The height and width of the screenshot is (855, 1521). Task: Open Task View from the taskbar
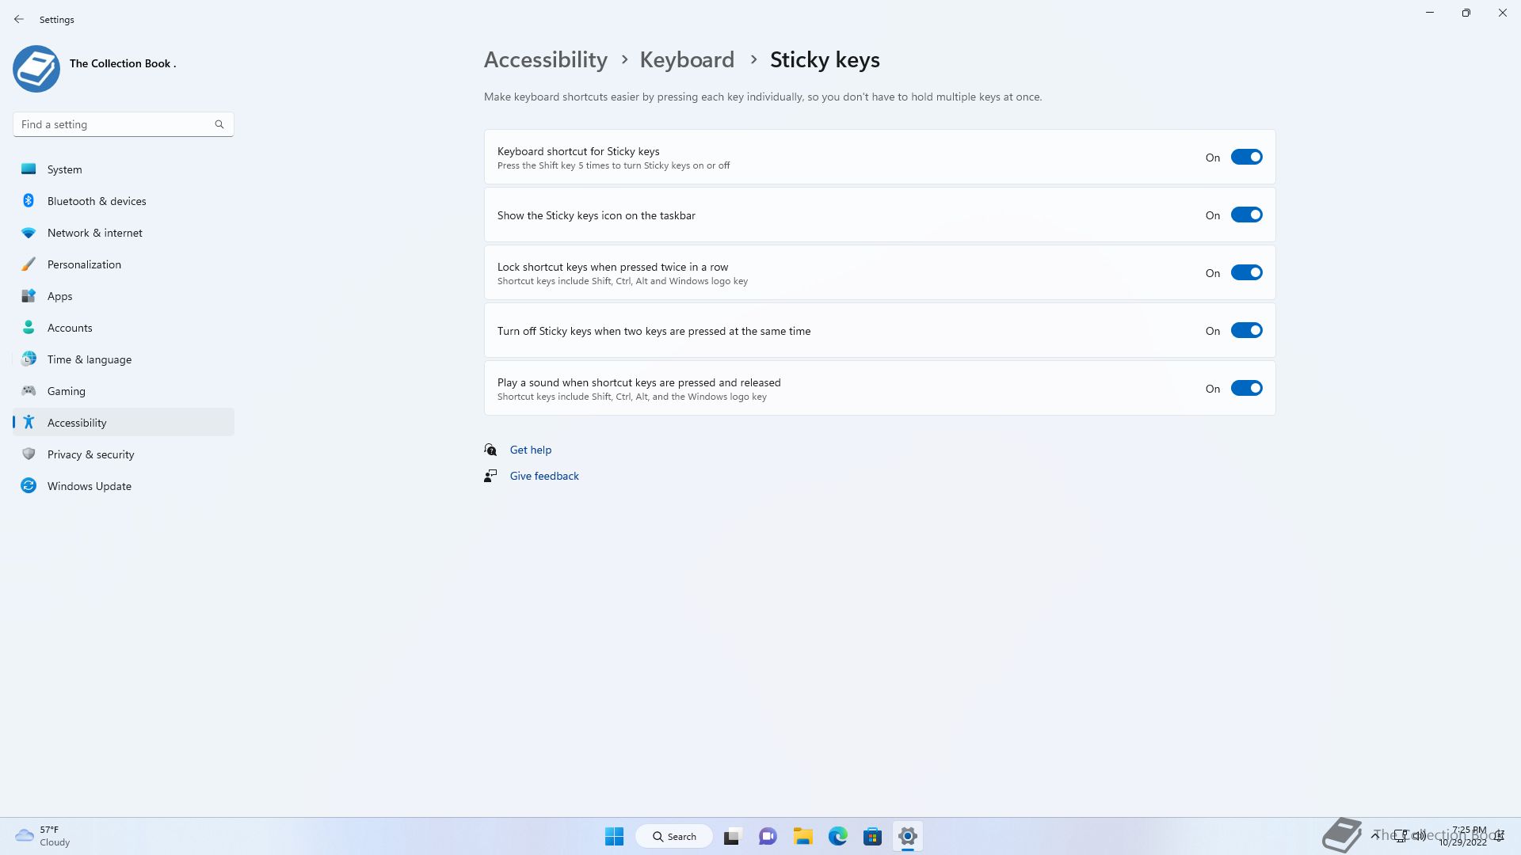732,836
